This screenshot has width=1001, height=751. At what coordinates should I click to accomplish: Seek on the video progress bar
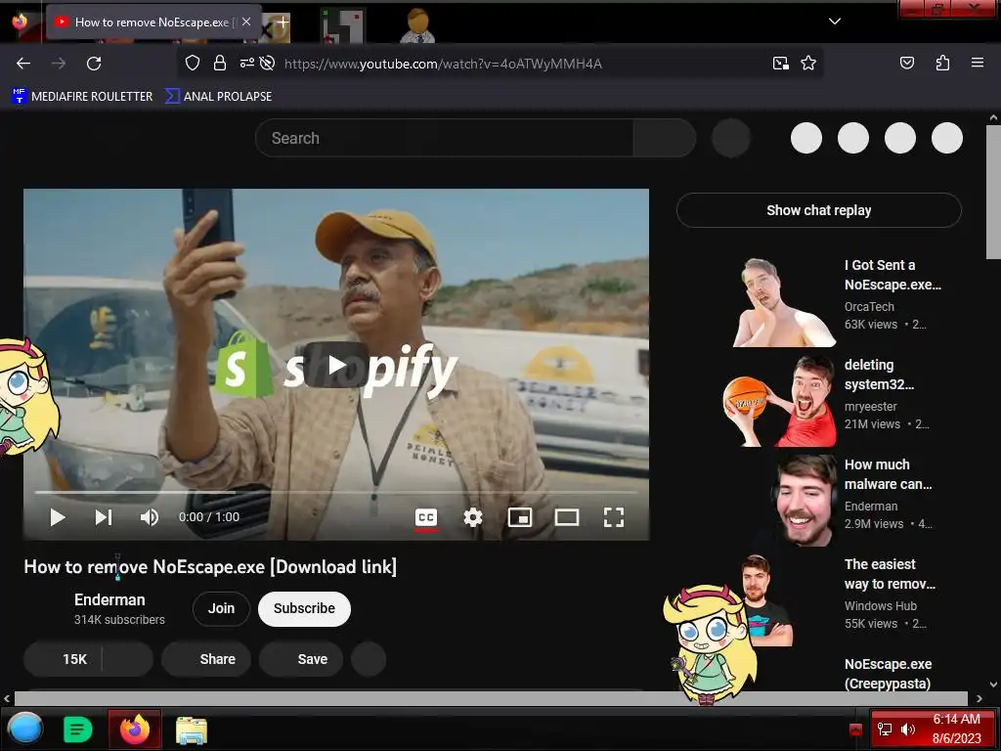[336, 493]
